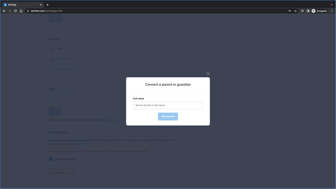Close the Settings tab
The height and width of the screenshot is (189, 336).
(x=41, y=5)
